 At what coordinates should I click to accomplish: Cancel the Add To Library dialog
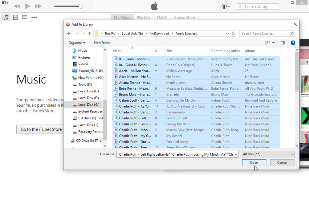point(282,163)
